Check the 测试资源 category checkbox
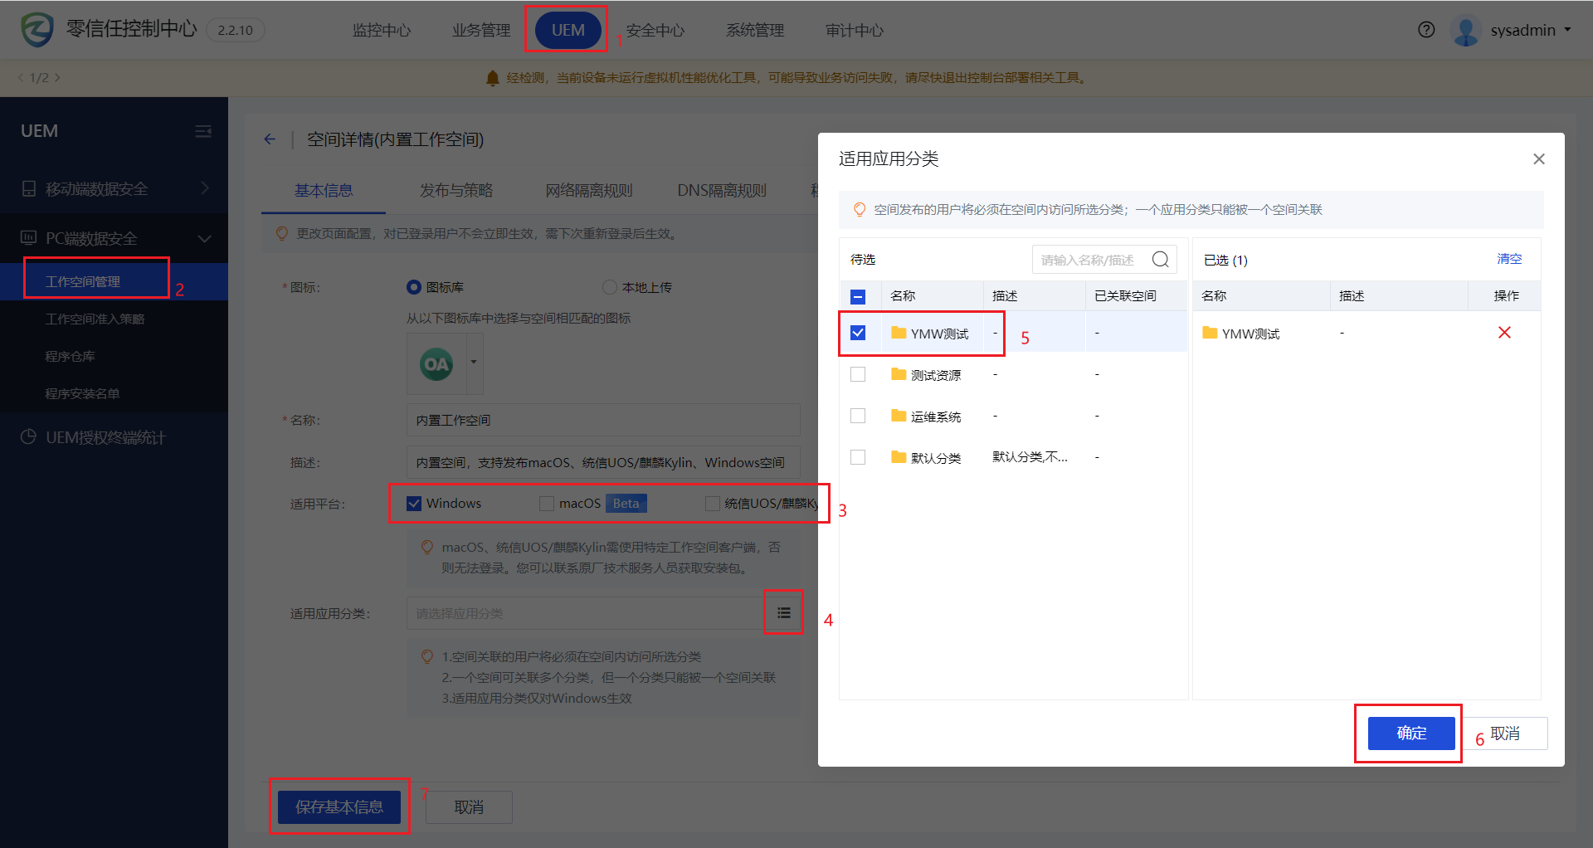This screenshot has width=1593, height=848. [x=858, y=374]
